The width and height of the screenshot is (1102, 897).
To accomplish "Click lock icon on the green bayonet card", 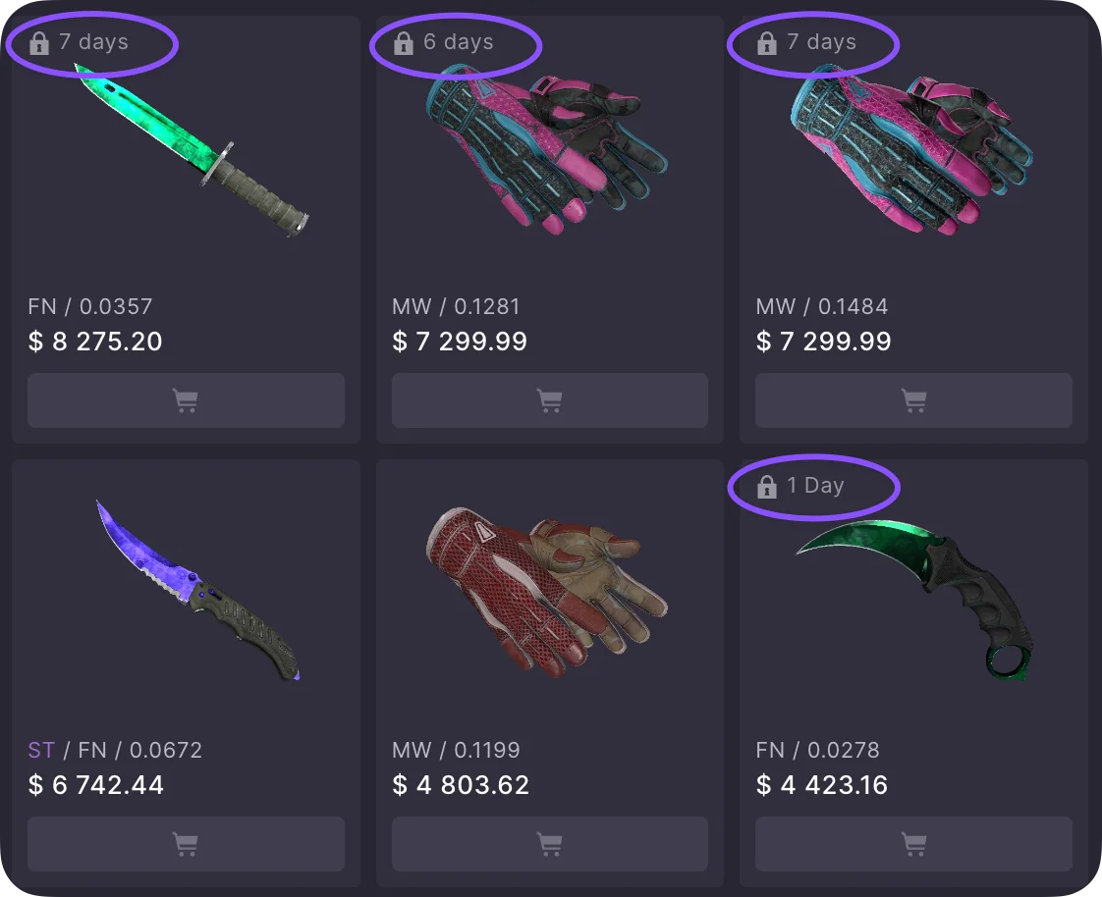I will 39,43.
